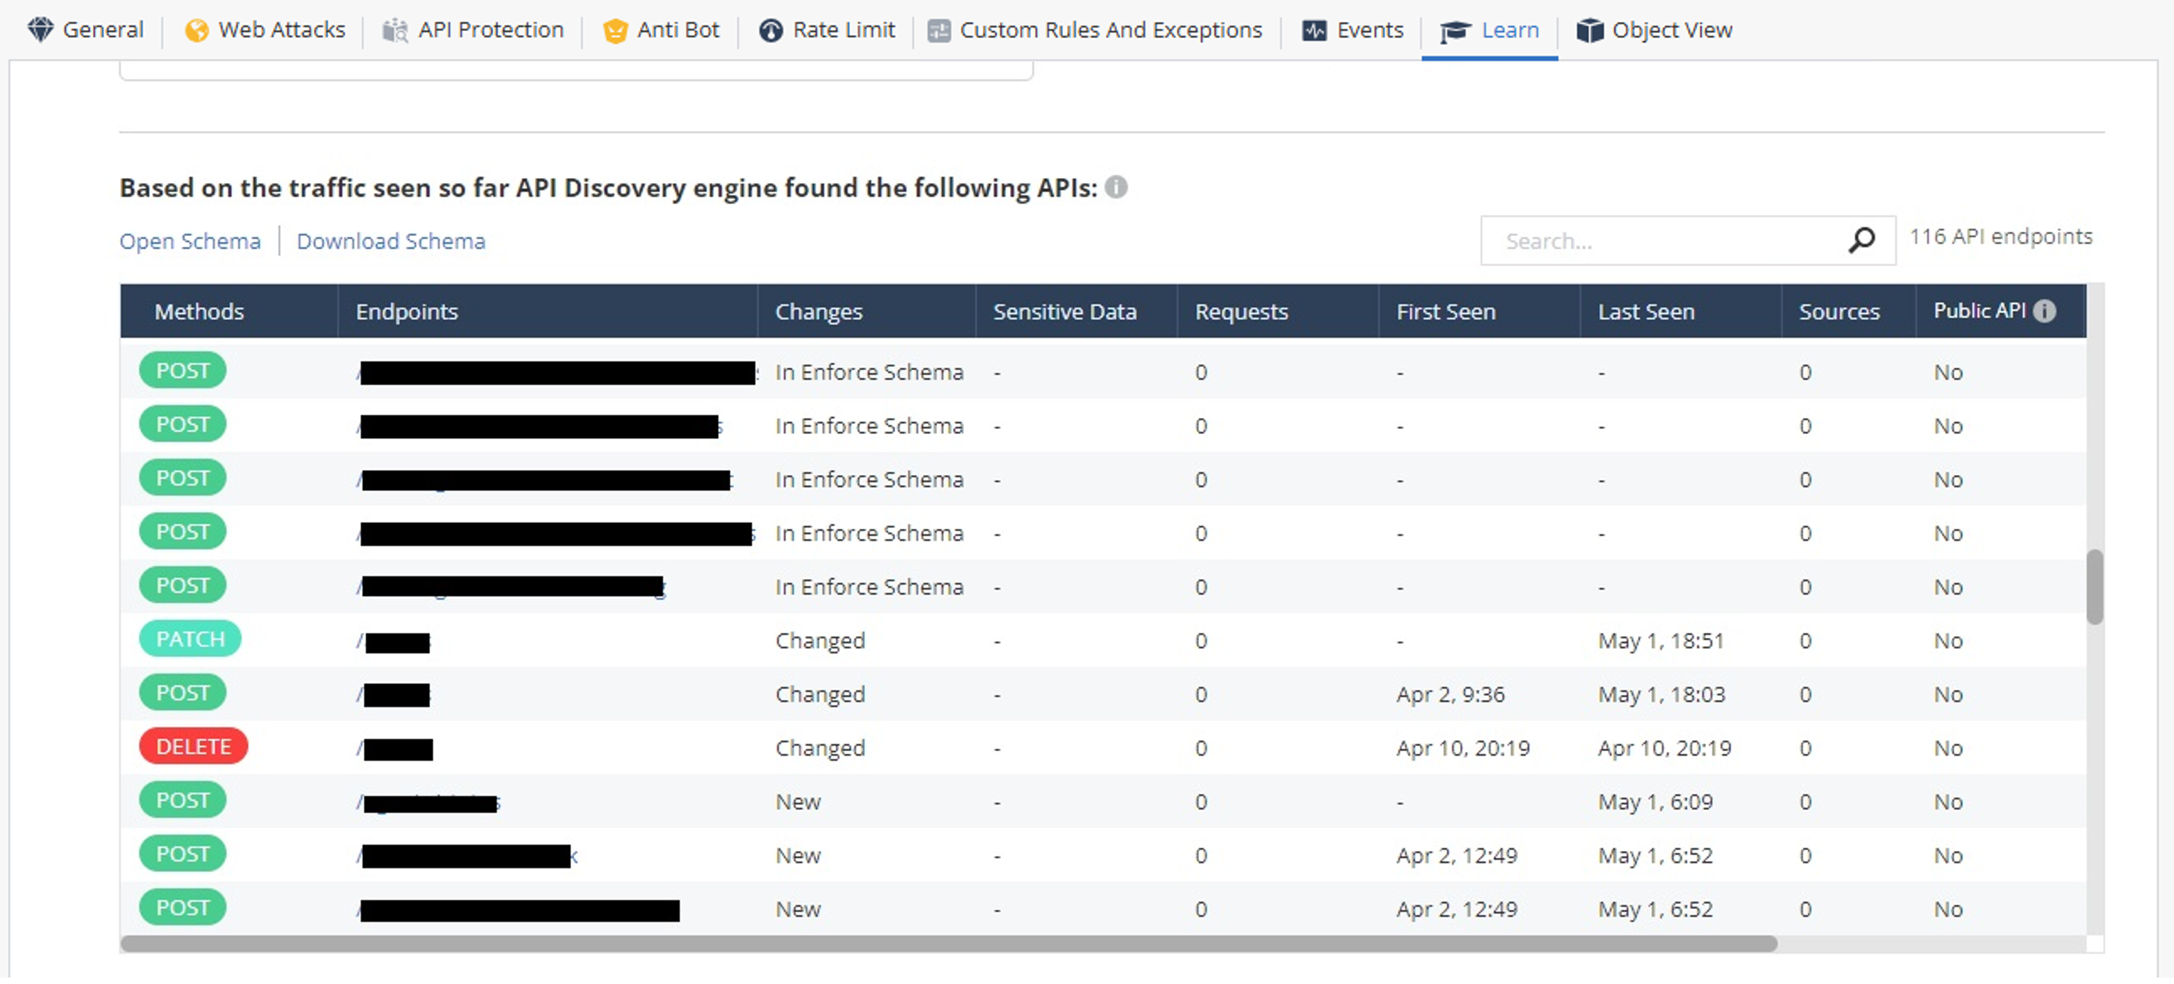Click the Rate Limit gauge icon
Screen dimensions: 2174x984
[770, 31]
